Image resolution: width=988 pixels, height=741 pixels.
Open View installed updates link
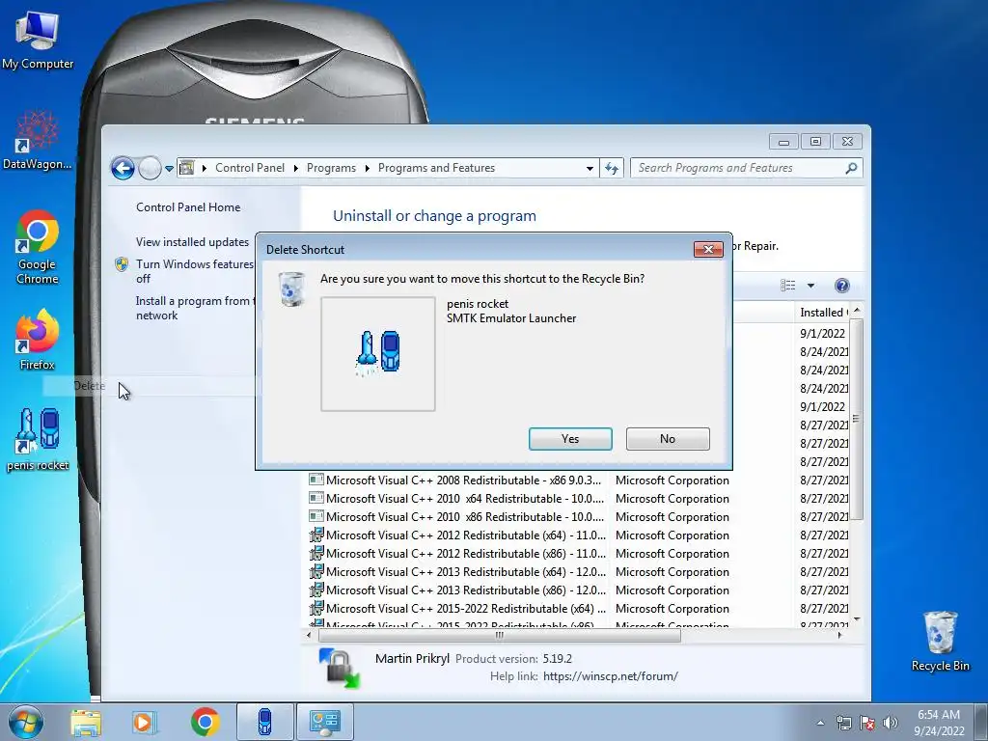point(192,242)
